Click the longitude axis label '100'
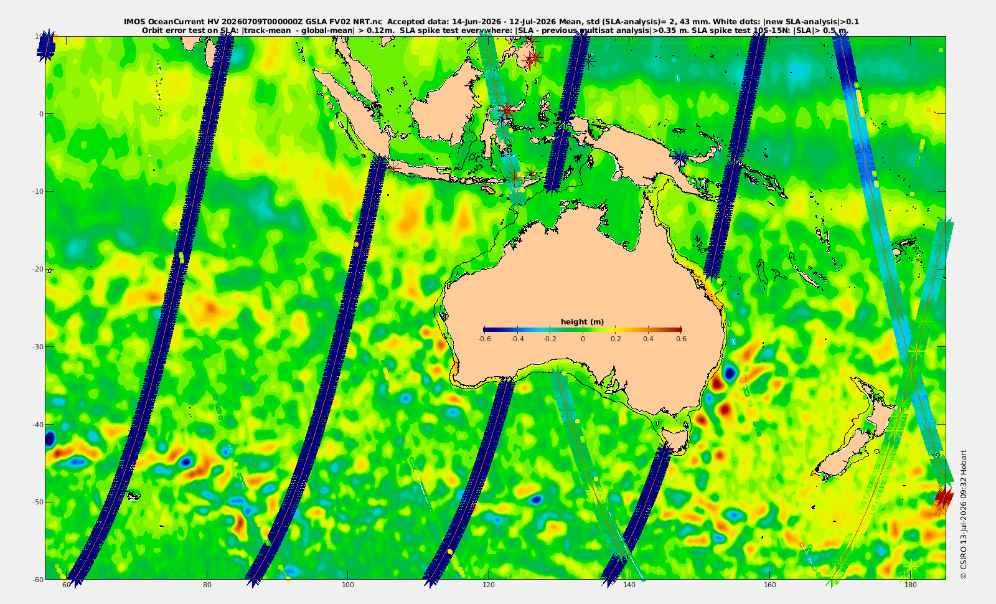The height and width of the screenshot is (604, 996). (x=348, y=585)
